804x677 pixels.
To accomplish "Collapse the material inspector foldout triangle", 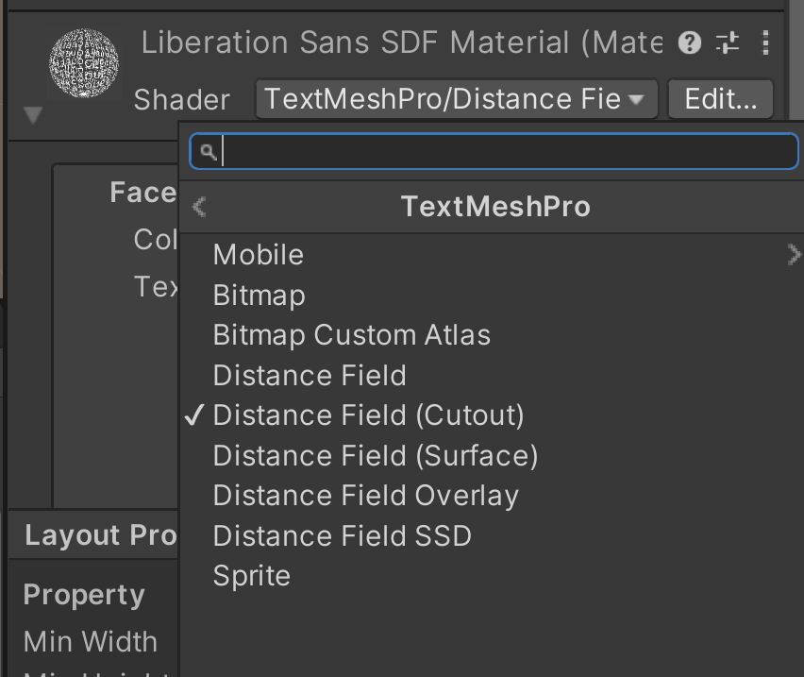I will [31, 115].
